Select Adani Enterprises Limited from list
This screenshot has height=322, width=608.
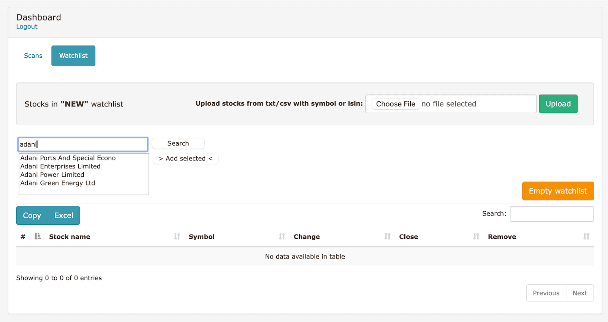pos(60,166)
